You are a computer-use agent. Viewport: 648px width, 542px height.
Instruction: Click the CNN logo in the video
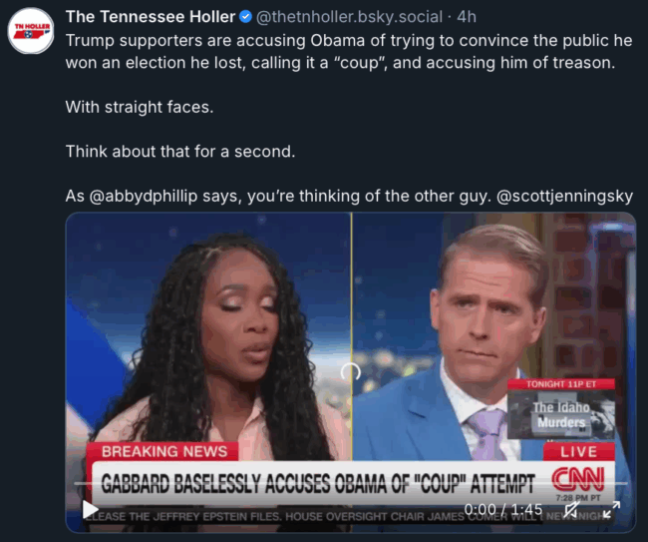tap(578, 479)
